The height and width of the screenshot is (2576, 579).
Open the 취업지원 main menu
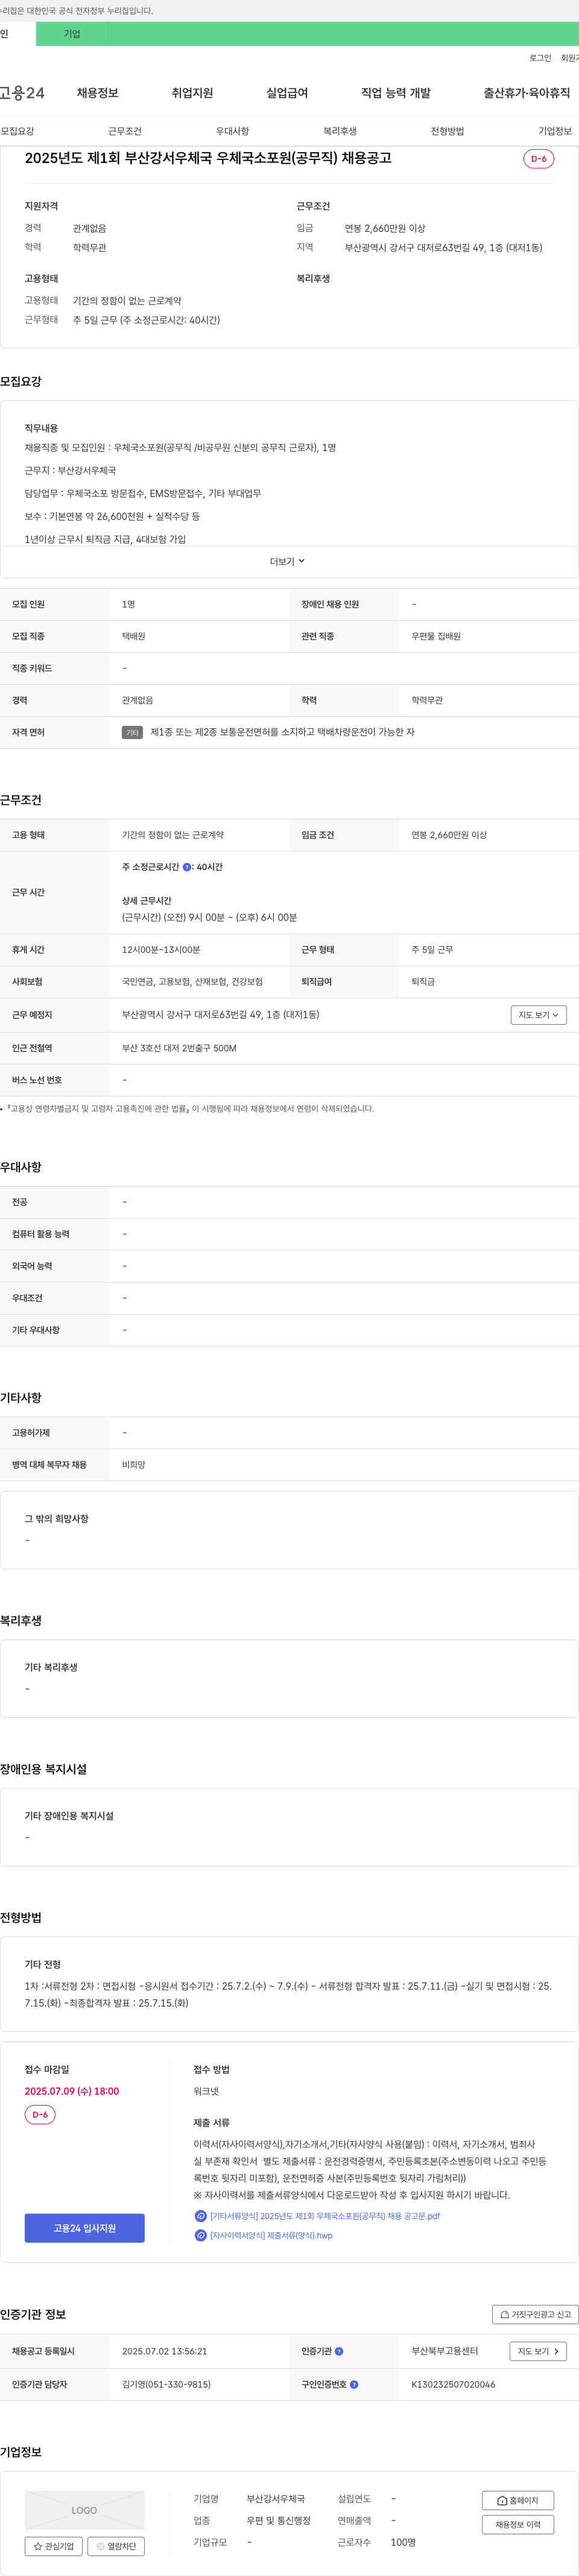(192, 93)
